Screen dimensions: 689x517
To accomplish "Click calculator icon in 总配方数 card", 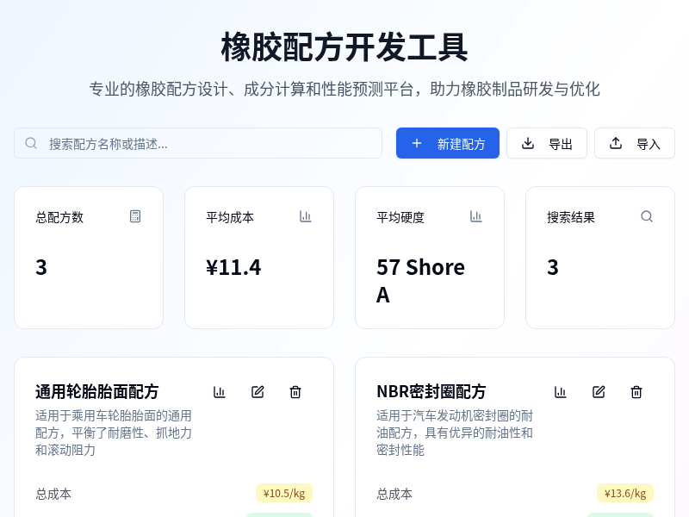I will [x=135, y=216].
